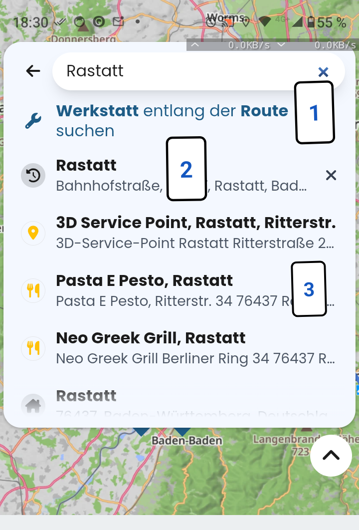Click the history clock icon for Rastatt
Viewport: 359px width, 530px height.
pos(33,176)
